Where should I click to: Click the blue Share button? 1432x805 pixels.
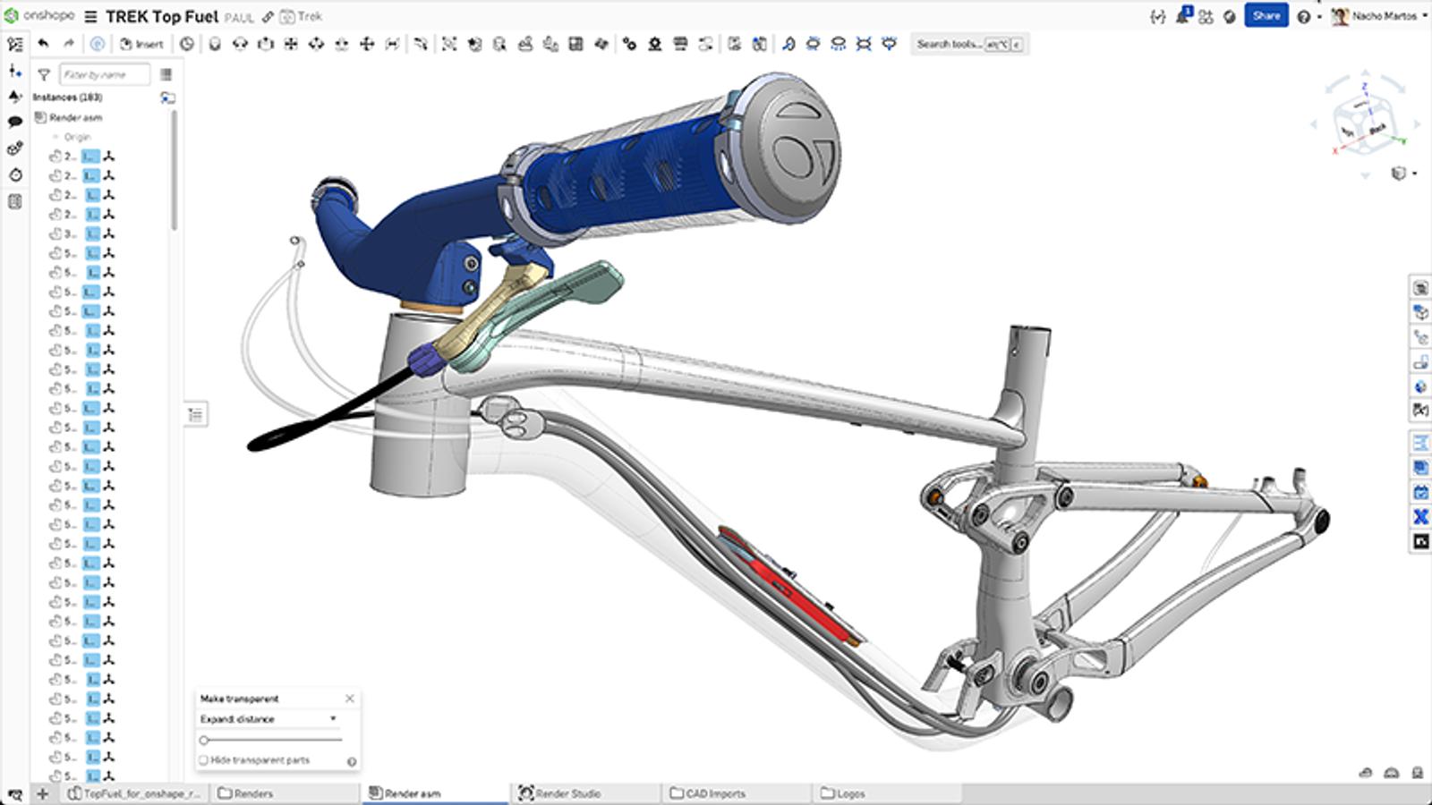pos(1266,16)
